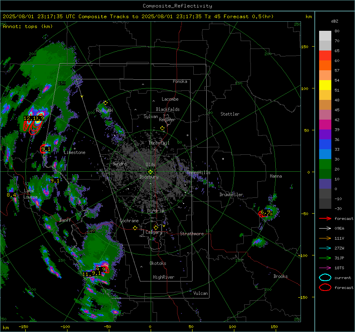Click the 6.9 storm top label
The width and height of the screenshot is (355, 332).
pyautogui.click(x=265, y=212)
